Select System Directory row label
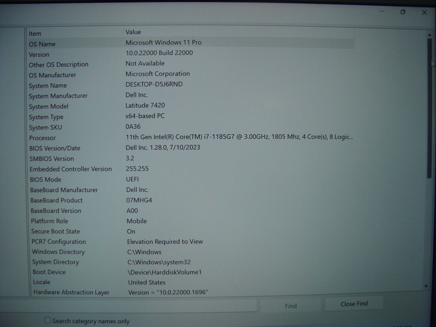Image resolution: width=436 pixels, height=327 pixels. tap(56, 262)
